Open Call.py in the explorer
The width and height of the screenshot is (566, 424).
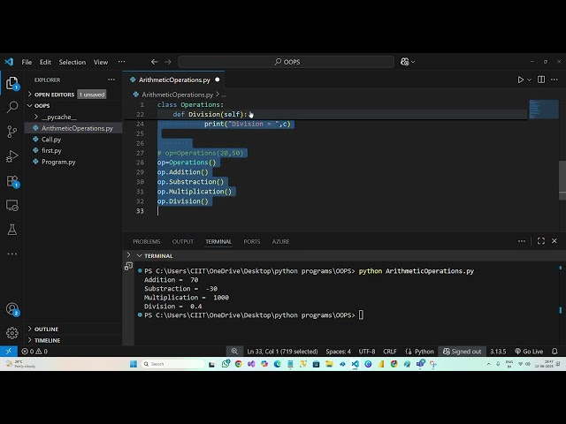tap(51, 140)
